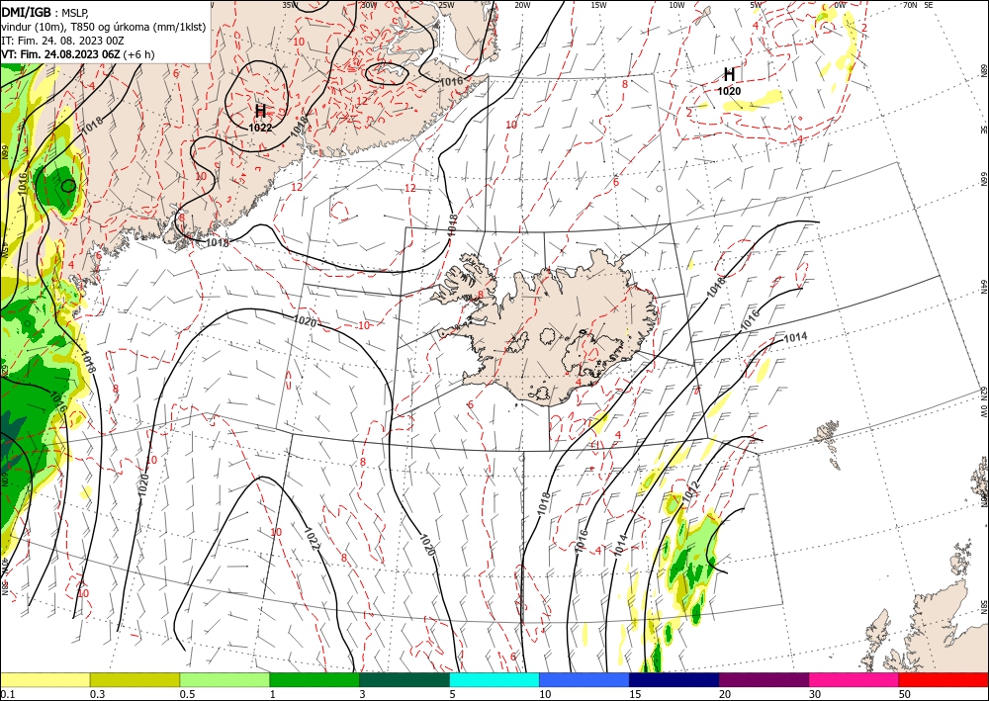
Task: Click the yellow 0.1–0.3 legend color segment
Action: (x=45, y=679)
